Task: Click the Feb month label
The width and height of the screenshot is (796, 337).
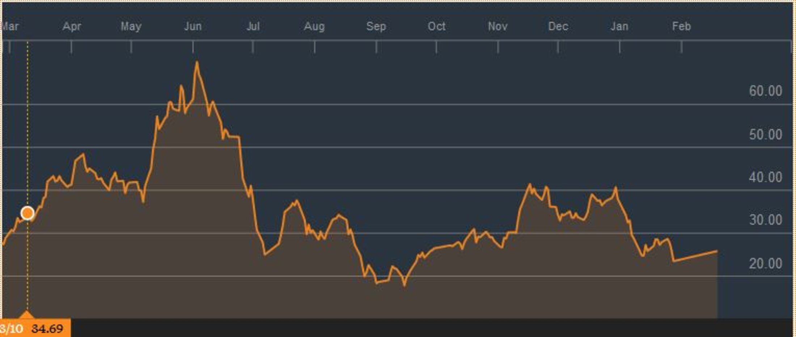Action: (x=681, y=26)
